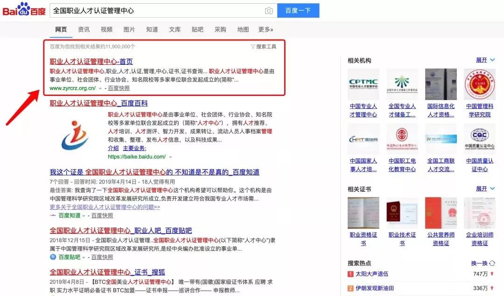
Task: Open 职业资格证书 text link
Action: (x=364, y=239)
